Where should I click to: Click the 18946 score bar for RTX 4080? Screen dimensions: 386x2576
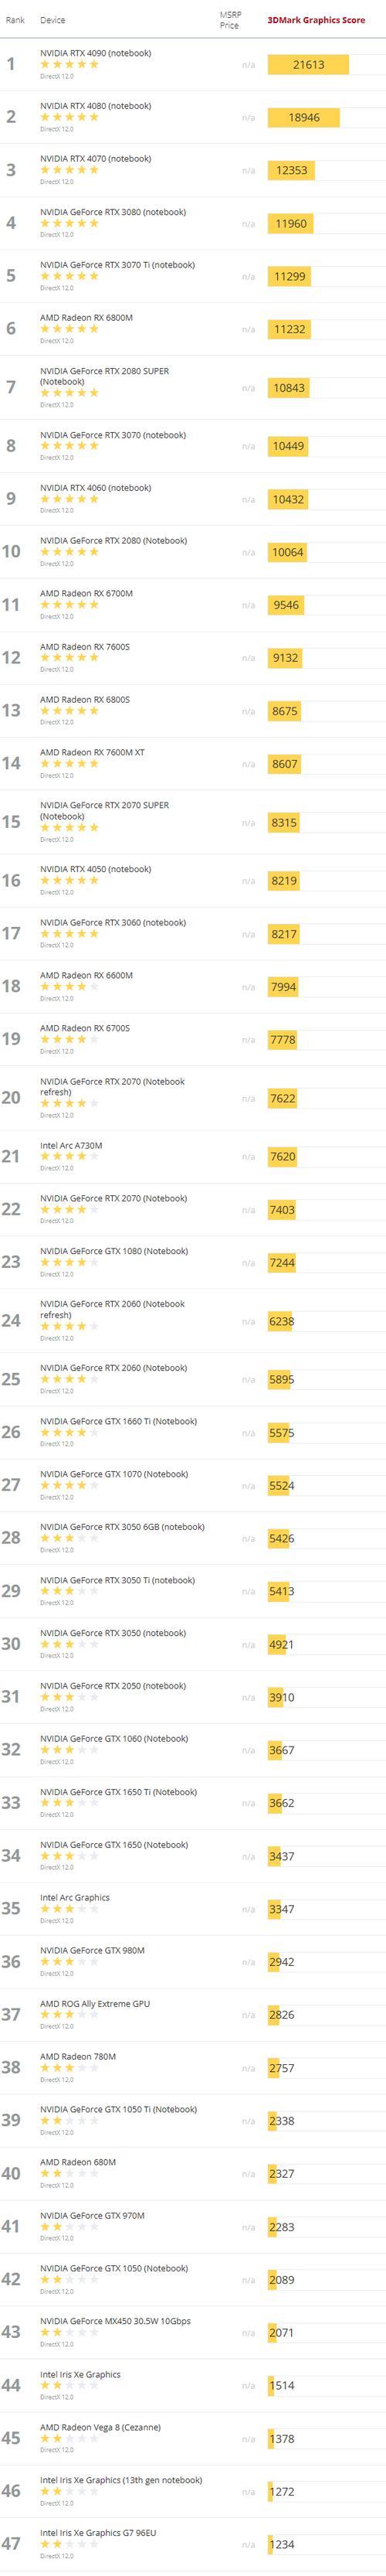(x=303, y=117)
